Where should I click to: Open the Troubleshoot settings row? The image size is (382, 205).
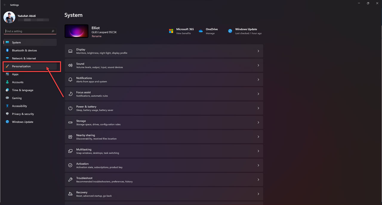pos(164,180)
